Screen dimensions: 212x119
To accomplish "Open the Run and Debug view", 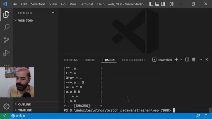I will [6, 53].
